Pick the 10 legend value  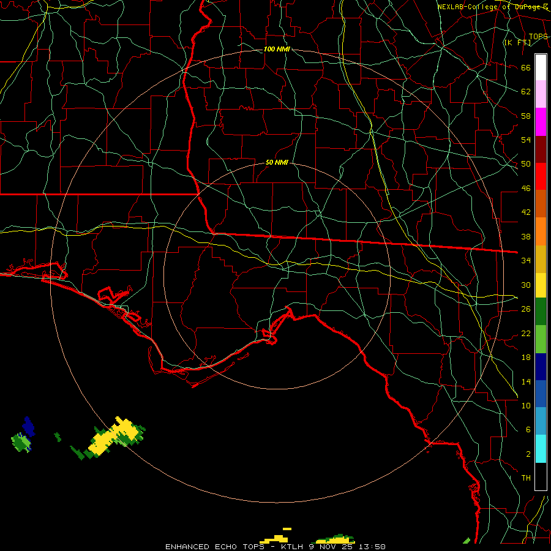pos(526,406)
